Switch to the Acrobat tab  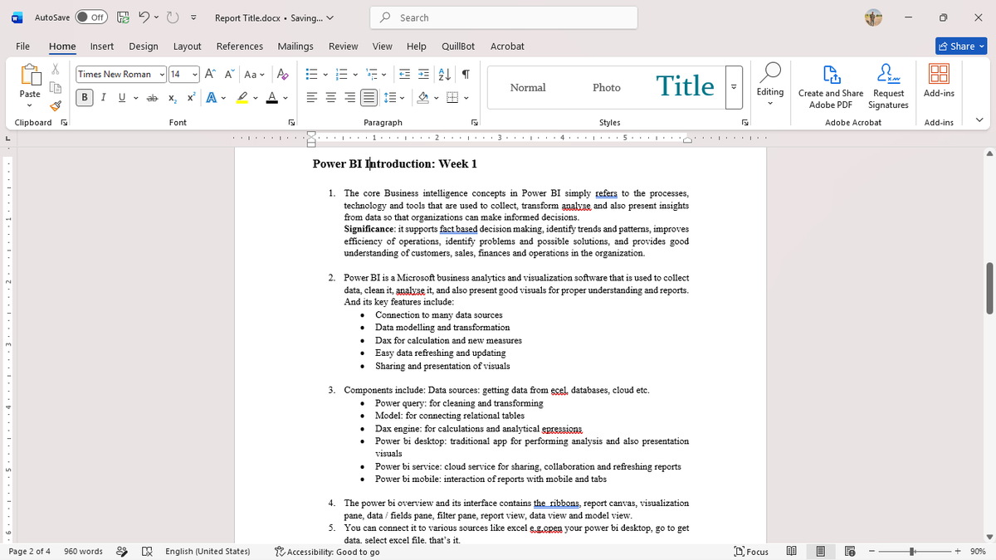click(507, 46)
